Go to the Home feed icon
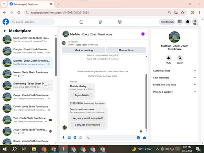This screenshot has height=153, width=204. pos(81,22)
